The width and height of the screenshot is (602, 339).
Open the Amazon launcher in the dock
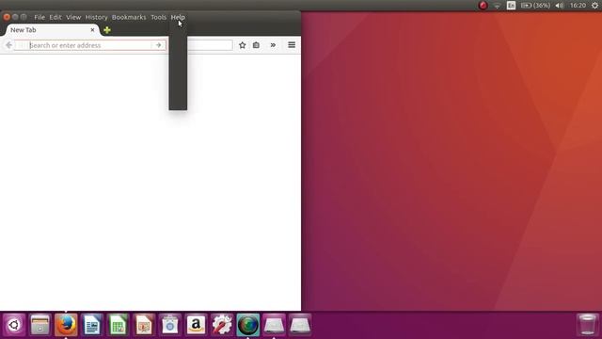(197, 325)
